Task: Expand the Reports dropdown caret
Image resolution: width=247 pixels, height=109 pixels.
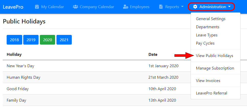Action: pos(182,7)
